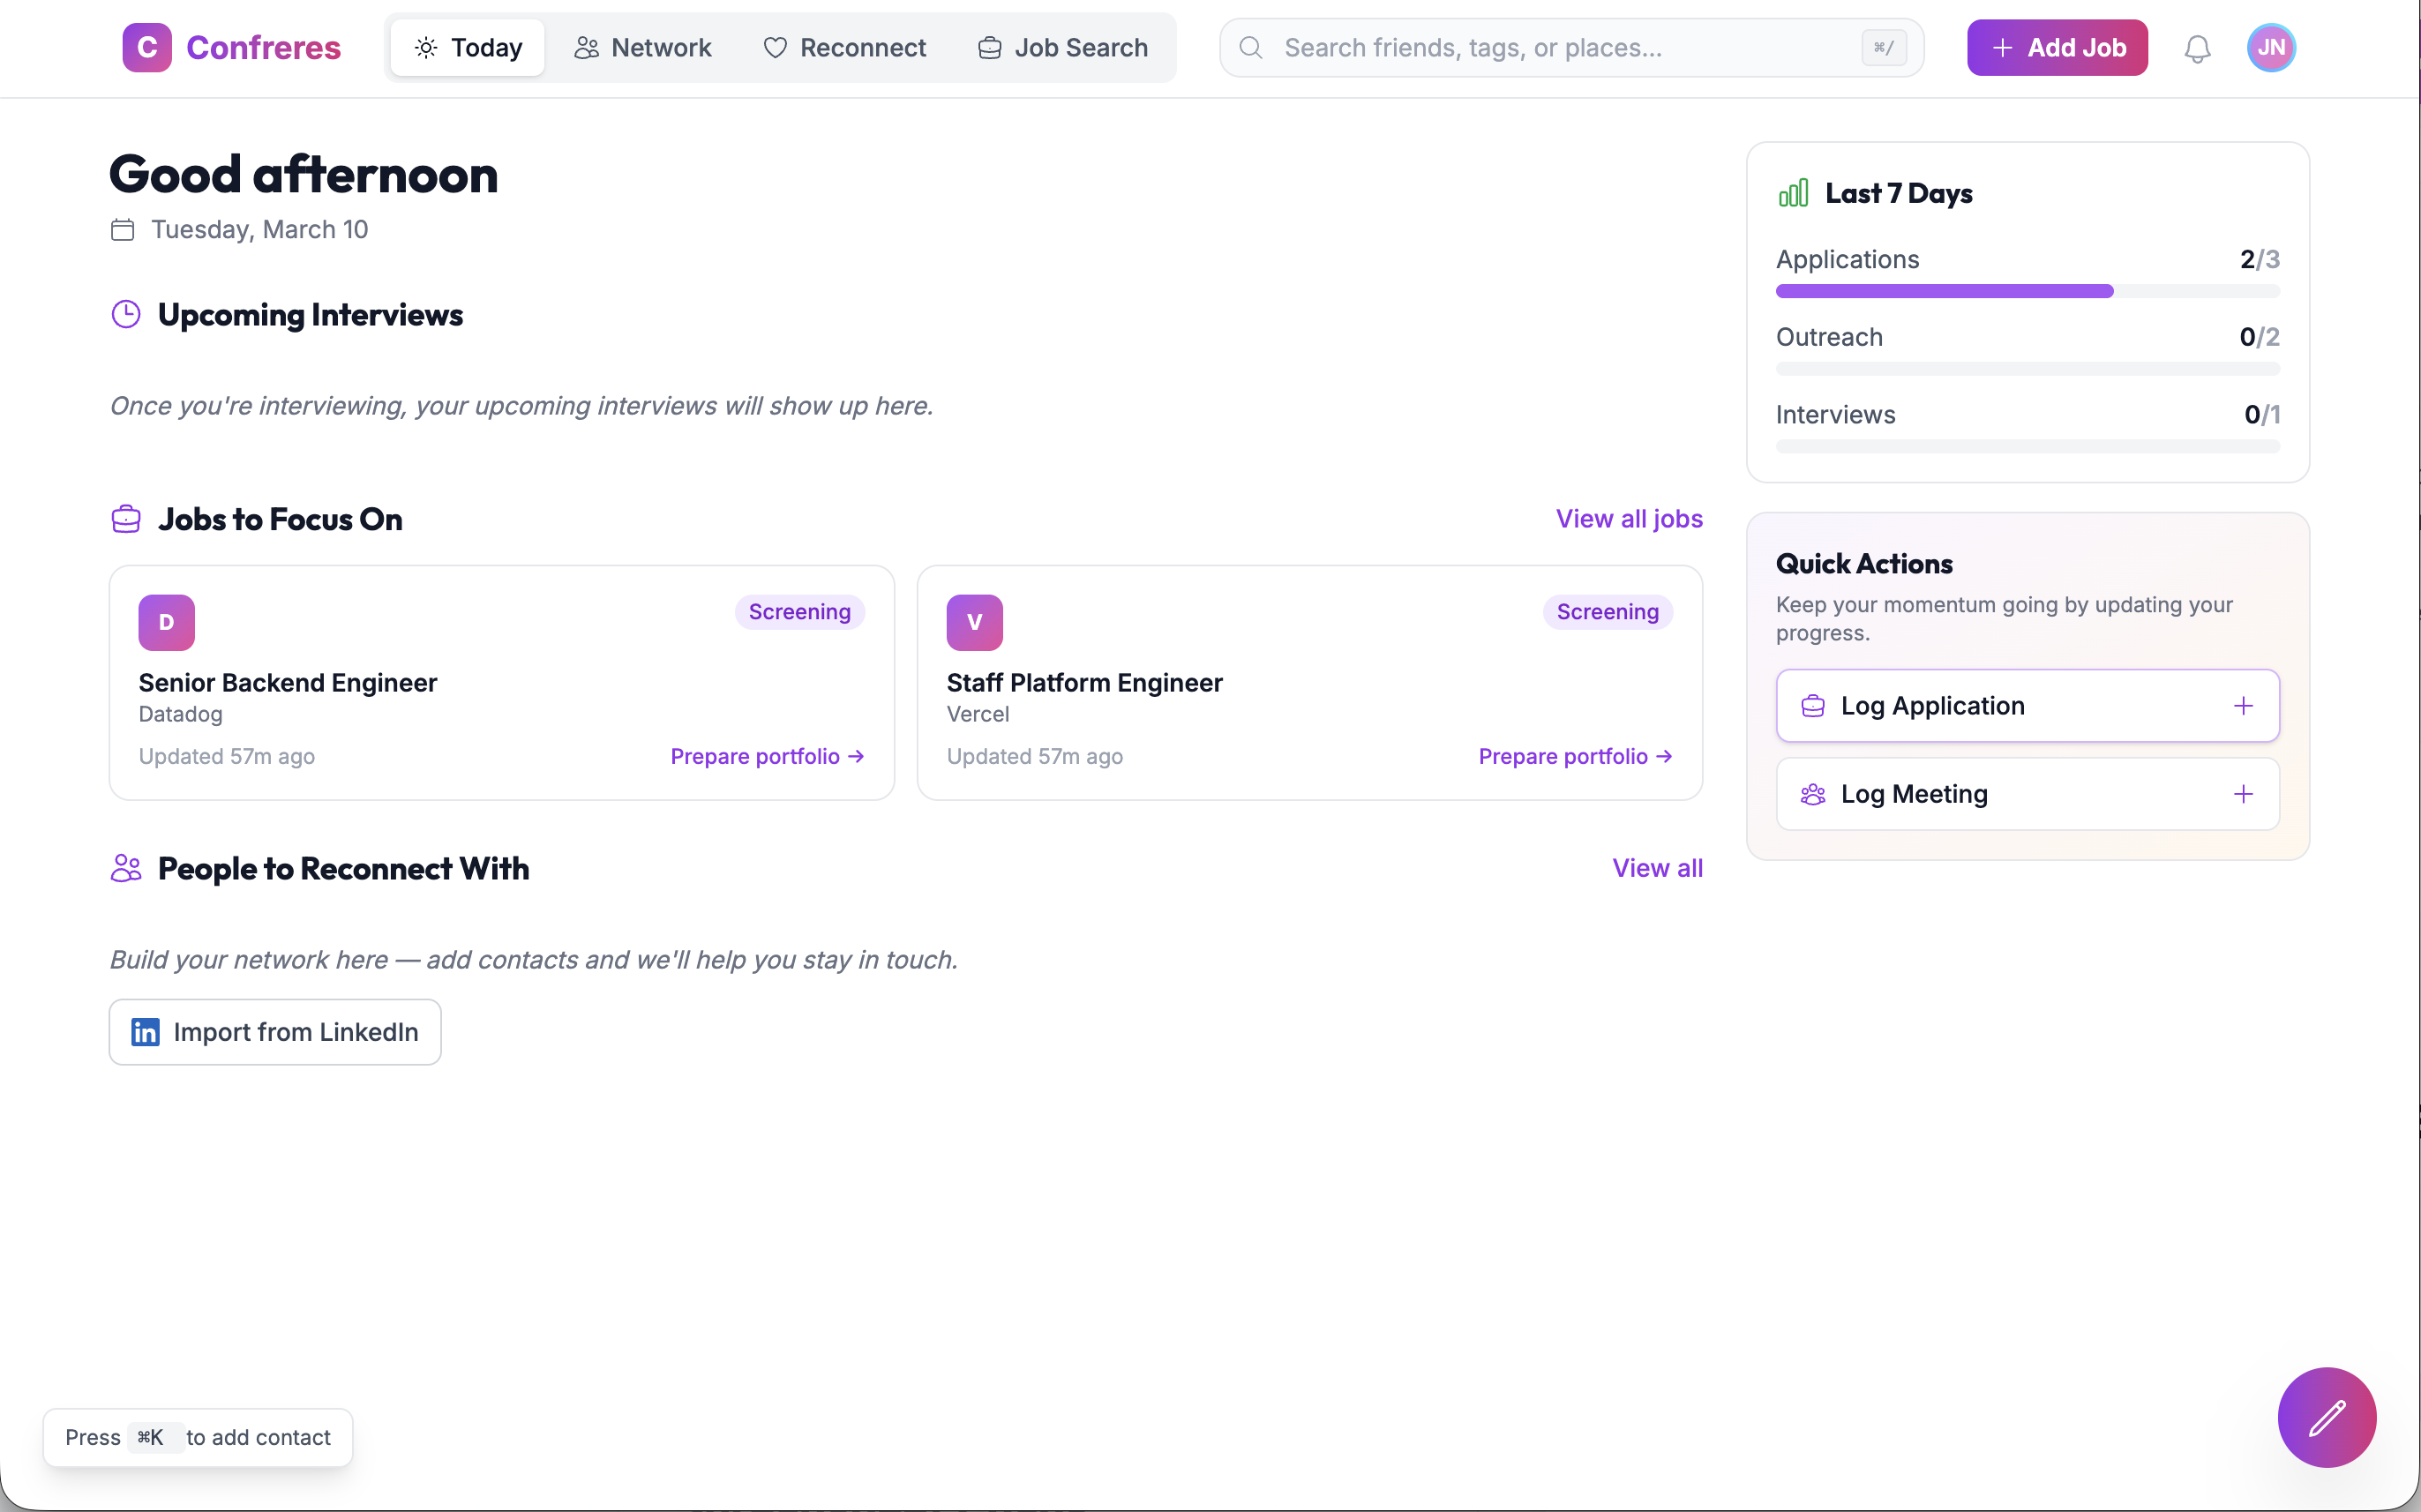Expand Log Meeting via its plus icon
The width and height of the screenshot is (2421, 1512).
pyautogui.click(x=2243, y=793)
